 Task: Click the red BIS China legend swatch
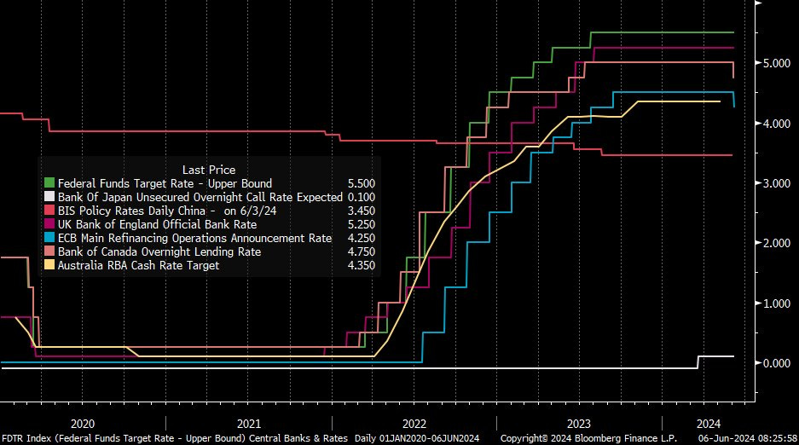tap(49, 211)
